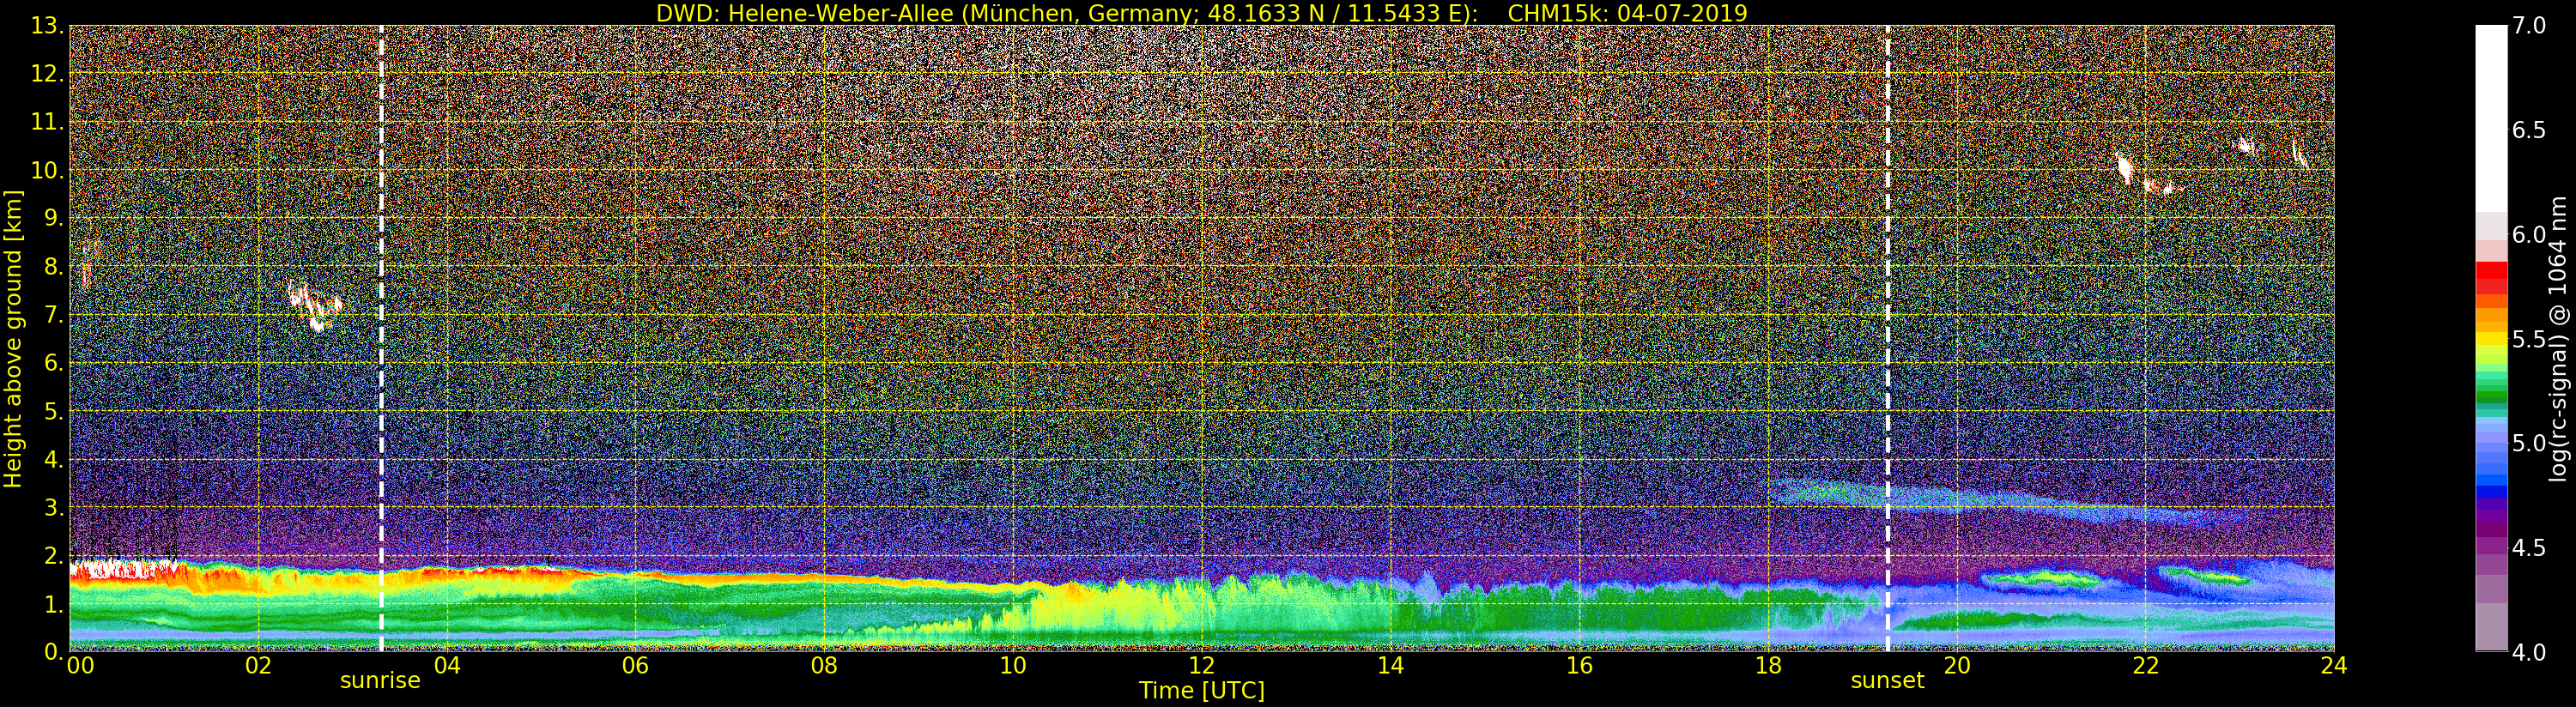The width and height of the screenshot is (2576, 707).
Task: Click the time tick label '10'
Action: tap(1013, 666)
